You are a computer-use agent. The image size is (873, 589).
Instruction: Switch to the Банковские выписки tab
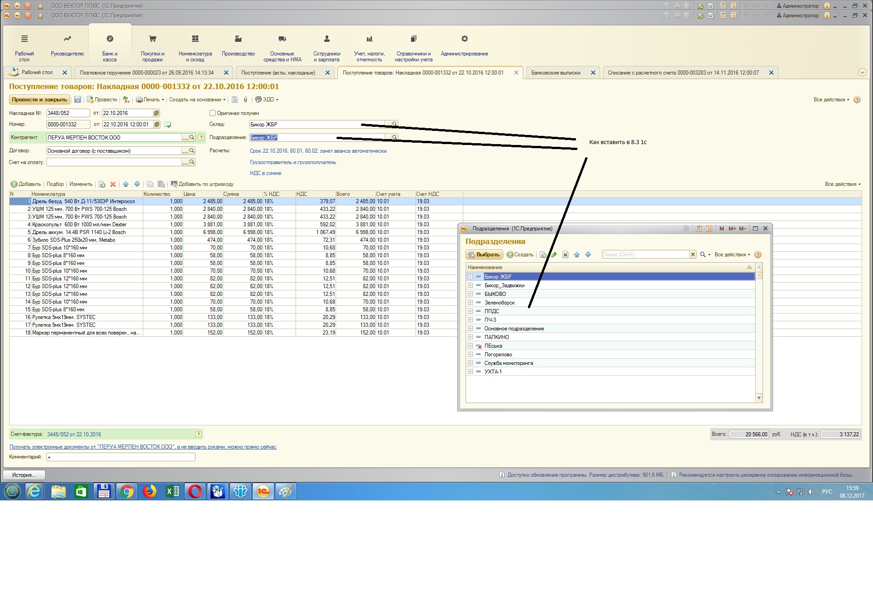[x=556, y=73]
